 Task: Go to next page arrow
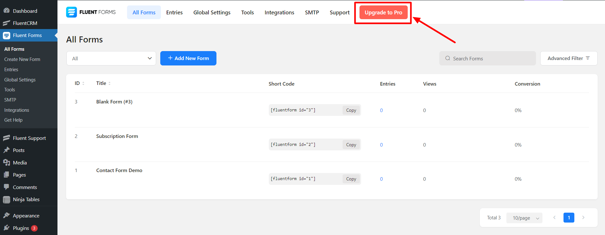tap(583, 217)
